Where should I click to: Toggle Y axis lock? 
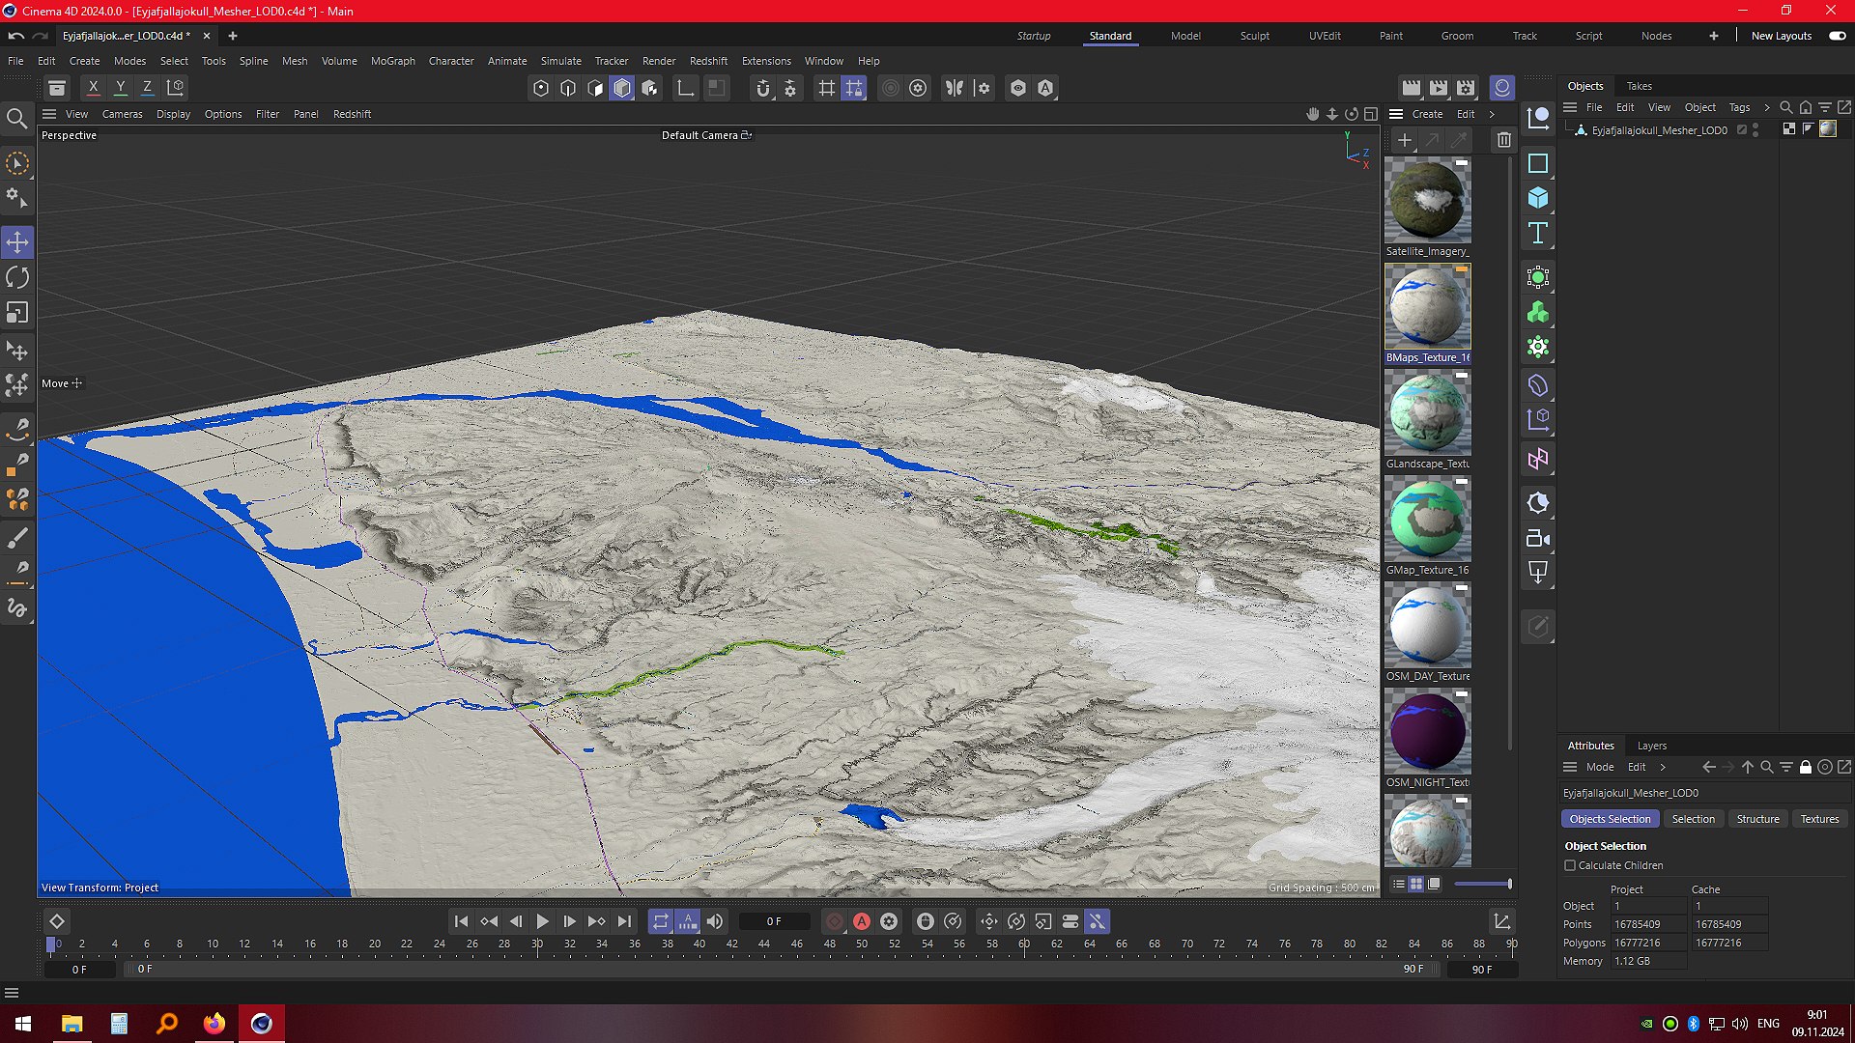click(120, 88)
